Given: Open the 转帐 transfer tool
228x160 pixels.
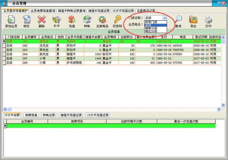Looking at the screenshot, I should point(87,19).
